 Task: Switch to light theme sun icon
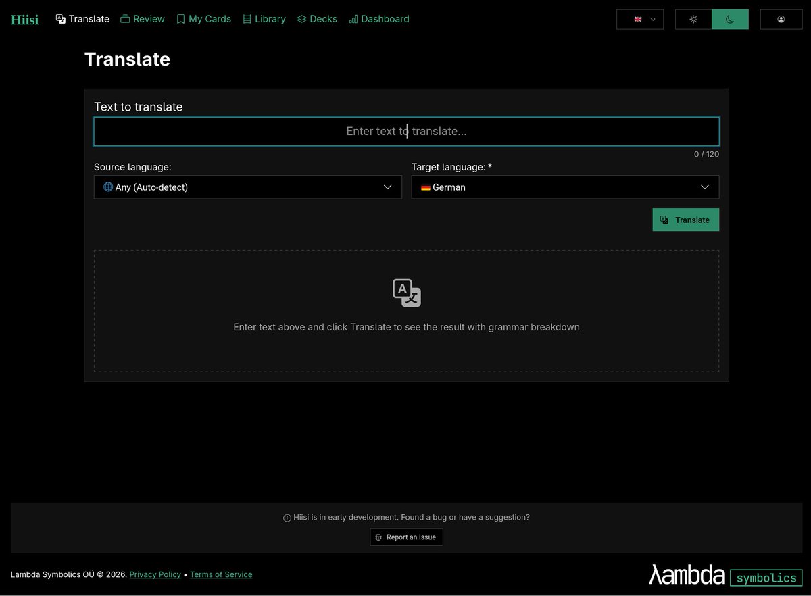coord(693,19)
